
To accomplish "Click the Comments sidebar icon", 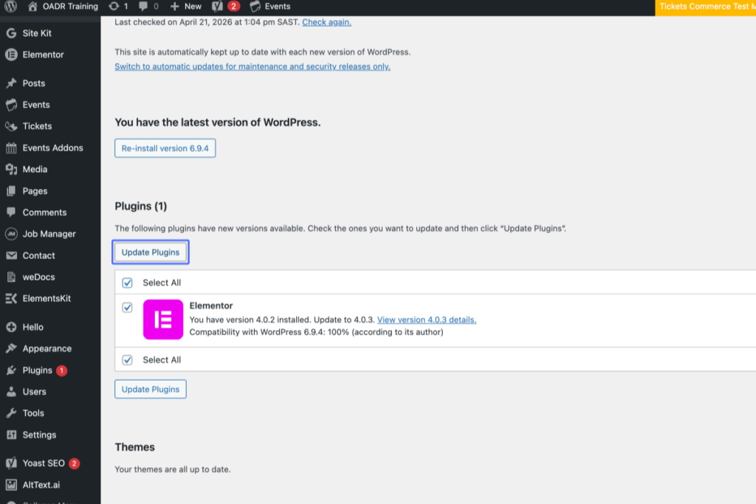I will tap(11, 212).
